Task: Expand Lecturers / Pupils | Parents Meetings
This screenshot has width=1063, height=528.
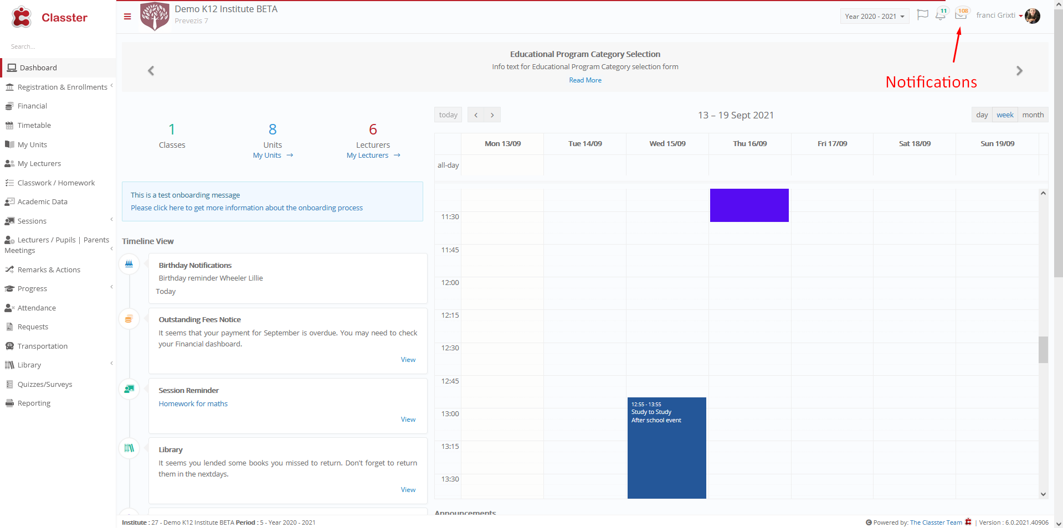Action: click(x=111, y=249)
